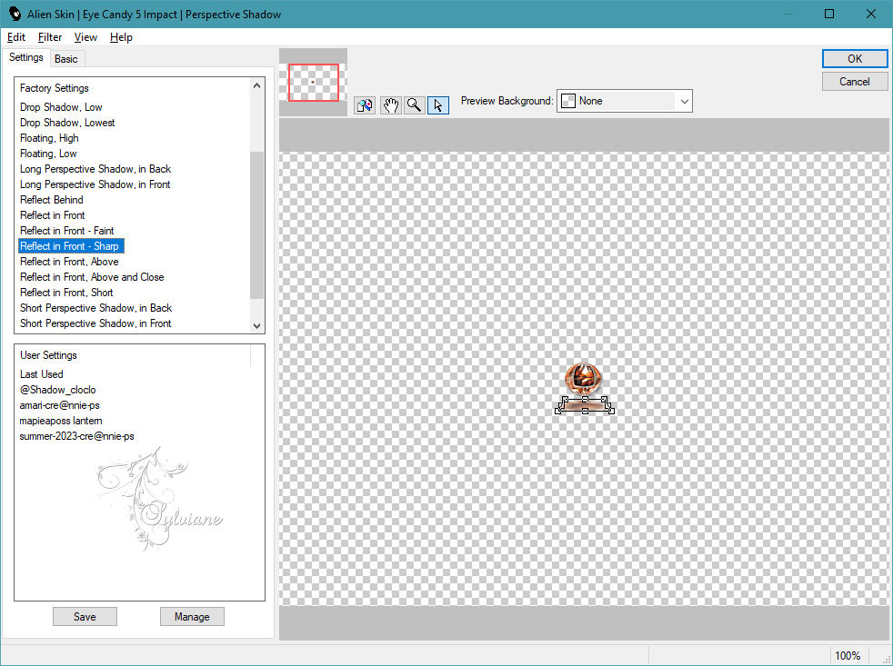Select the Floating, High preset
Screen dimensions: 893x666
coord(49,138)
